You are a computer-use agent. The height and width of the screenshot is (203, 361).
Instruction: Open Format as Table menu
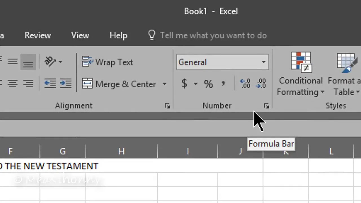pos(345,74)
